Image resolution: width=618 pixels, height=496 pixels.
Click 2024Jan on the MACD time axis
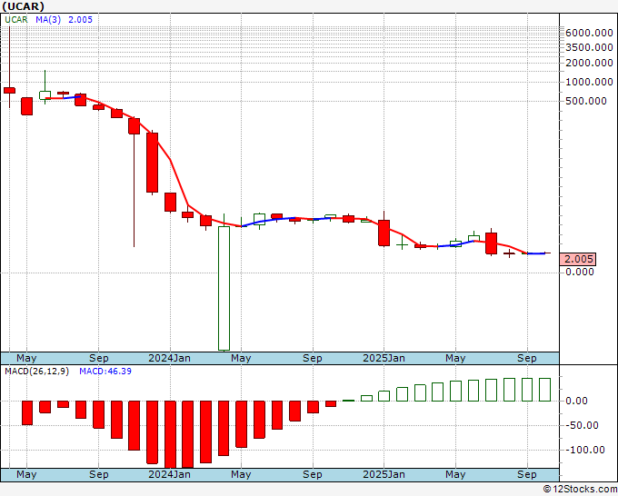(169, 474)
